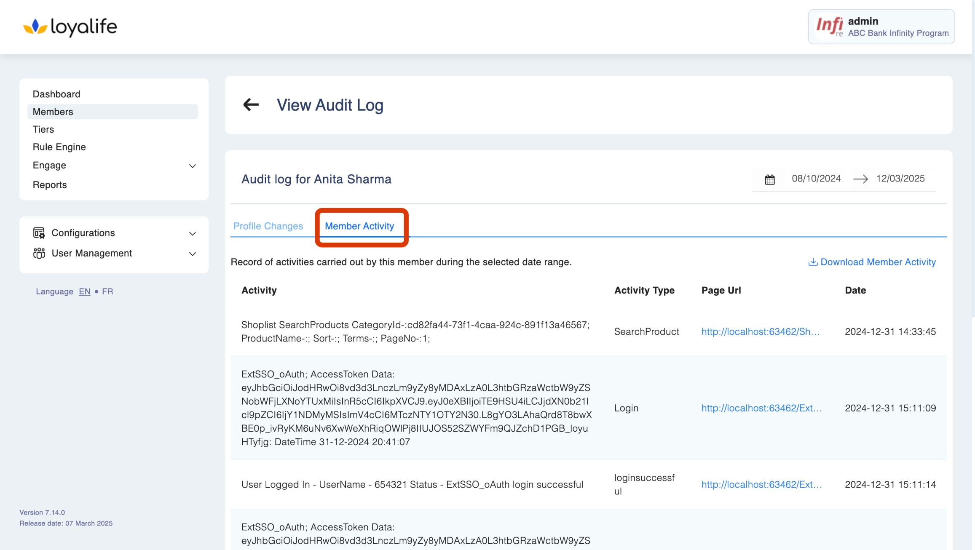Click the Infinity program avatar icon
Image resolution: width=975 pixels, height=550 pixels.
tap(829, 27)
